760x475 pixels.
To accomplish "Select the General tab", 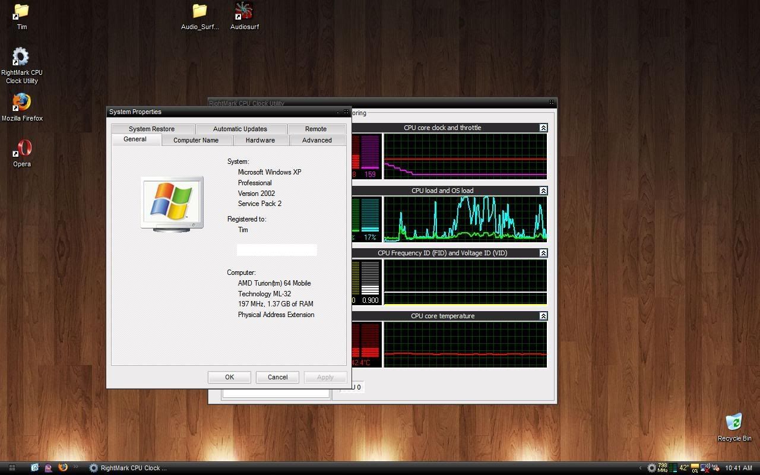I will [x=135, y=139].
